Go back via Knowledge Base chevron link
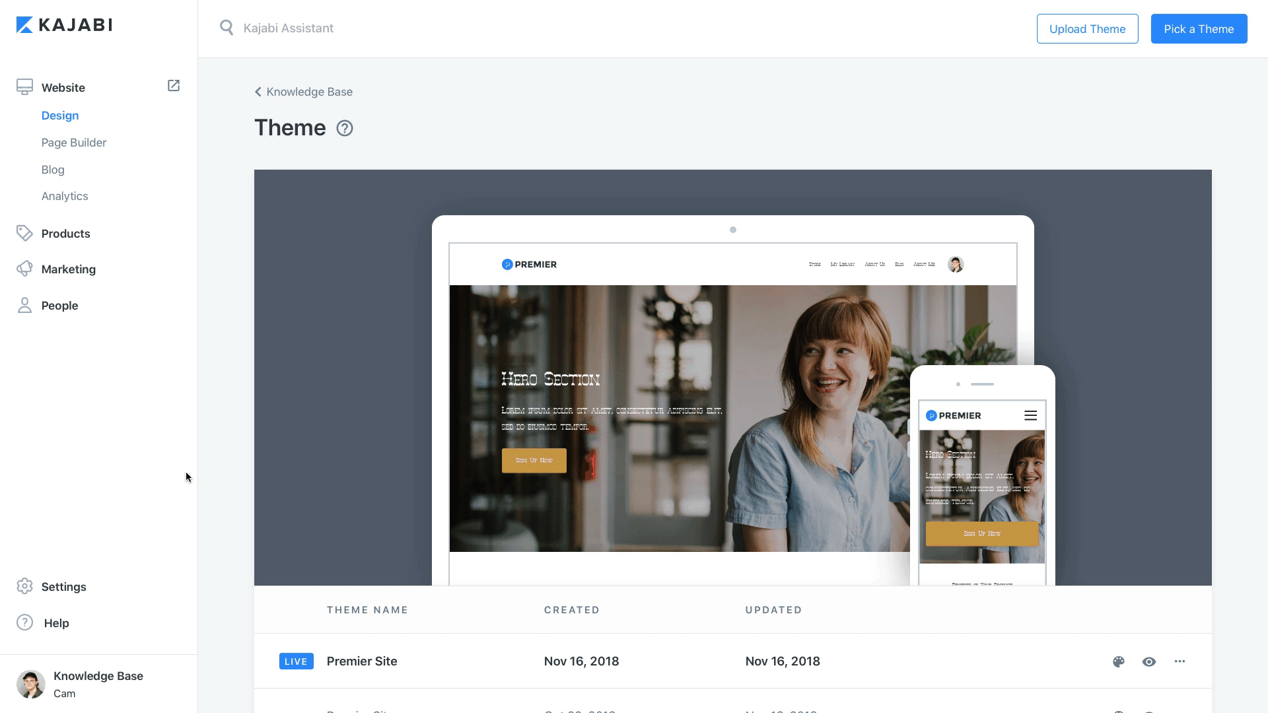Screen dimensions: 1268x713 pyautogui.click(x=303, y=92)
